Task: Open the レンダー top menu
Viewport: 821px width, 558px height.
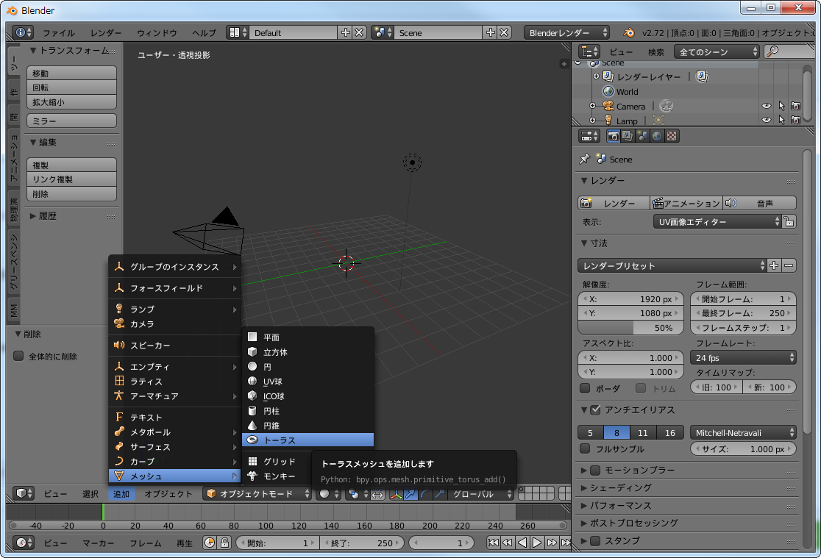Action: click(106, 33)
